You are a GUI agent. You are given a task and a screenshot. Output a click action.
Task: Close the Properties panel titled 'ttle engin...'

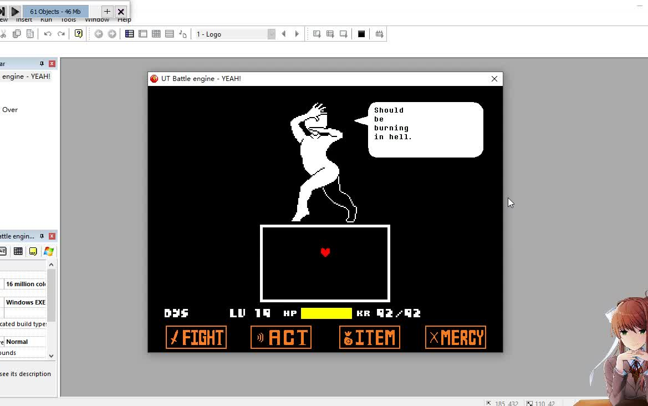click(x=52, y=236)
